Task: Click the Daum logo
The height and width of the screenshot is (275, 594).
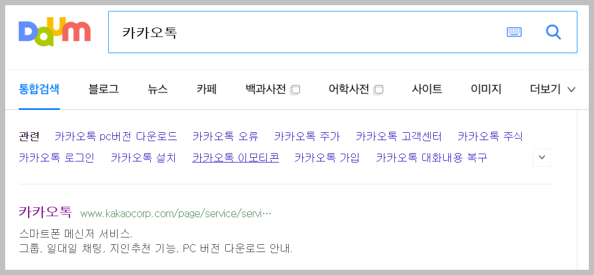Action: [55, 31]
